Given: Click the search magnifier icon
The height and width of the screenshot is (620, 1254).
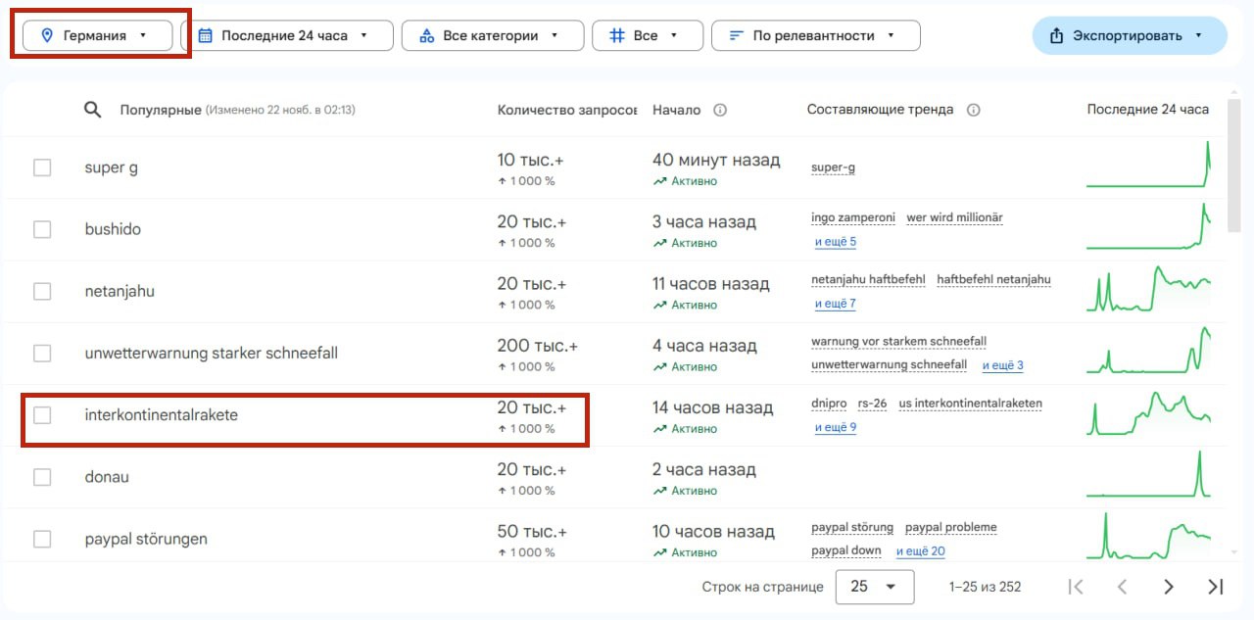Looking at the screenshot, I should [92, 110].
